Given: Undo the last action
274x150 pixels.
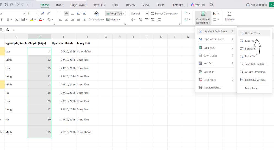Looking at the screenshot, I should (17, 5).
